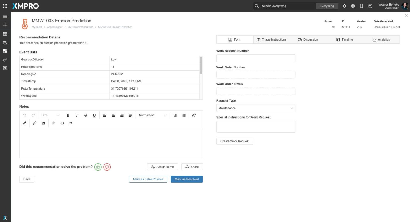
Task: Insert a link in Notes editor
Action: click(34, 123)
